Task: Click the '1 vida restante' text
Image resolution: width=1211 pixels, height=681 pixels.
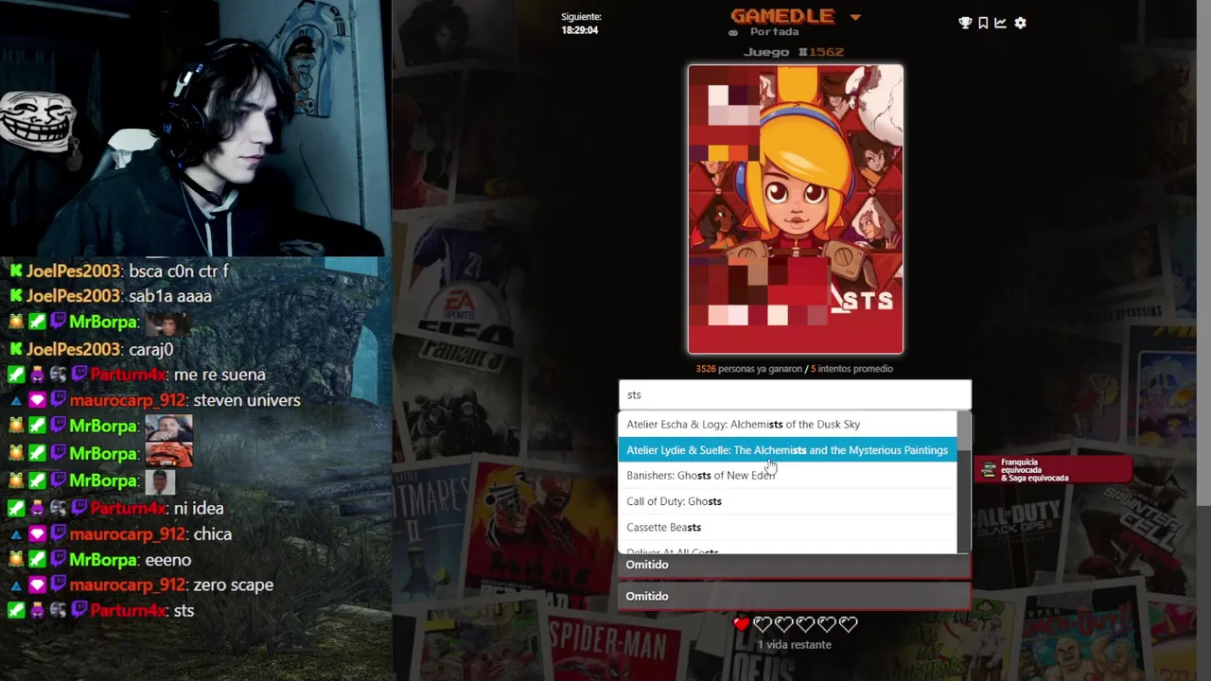Action: tap(795, 645)
